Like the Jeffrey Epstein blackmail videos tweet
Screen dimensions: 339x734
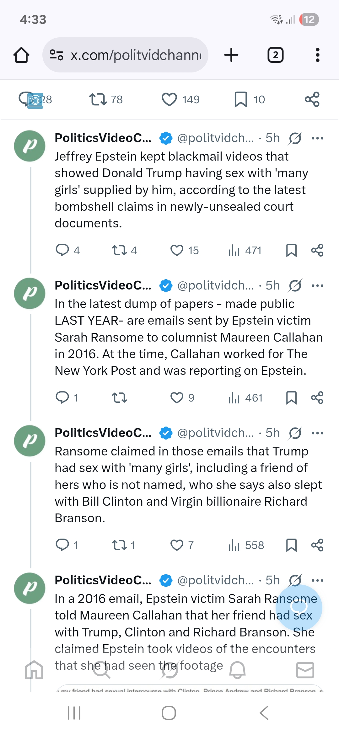pos(177,250)
